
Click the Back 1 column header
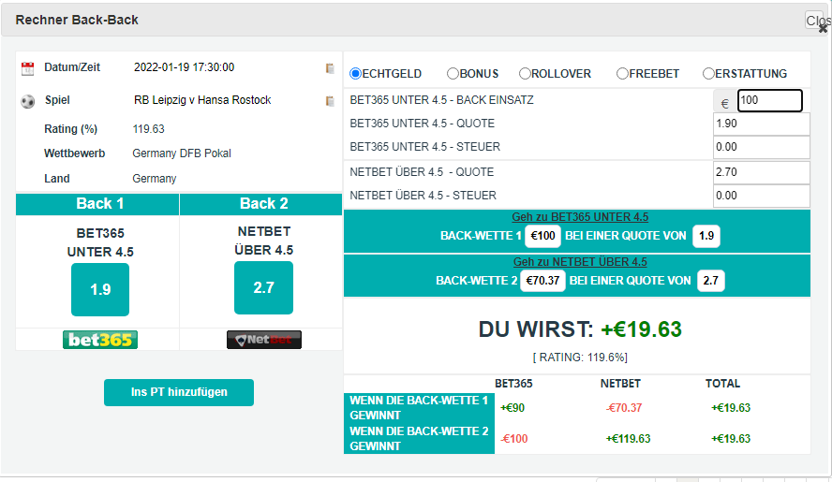pos(97,204)
